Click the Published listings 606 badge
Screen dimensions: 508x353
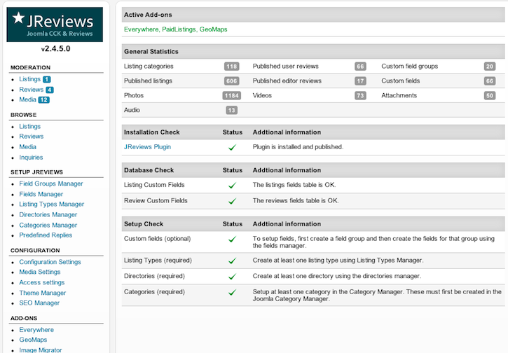[231, 81]
